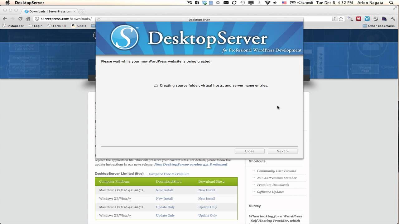The image size is (399, 224).
Task: Open Spotlight search magnifier
Action: [392, 3]
